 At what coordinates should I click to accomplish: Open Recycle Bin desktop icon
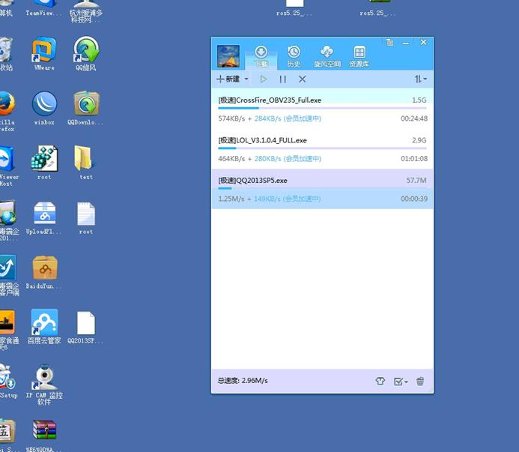(6, 54)
